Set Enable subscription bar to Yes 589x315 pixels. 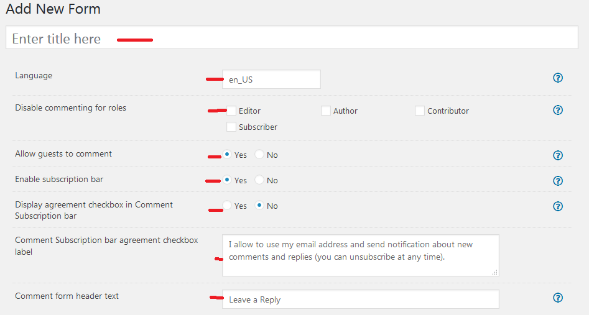228,180
